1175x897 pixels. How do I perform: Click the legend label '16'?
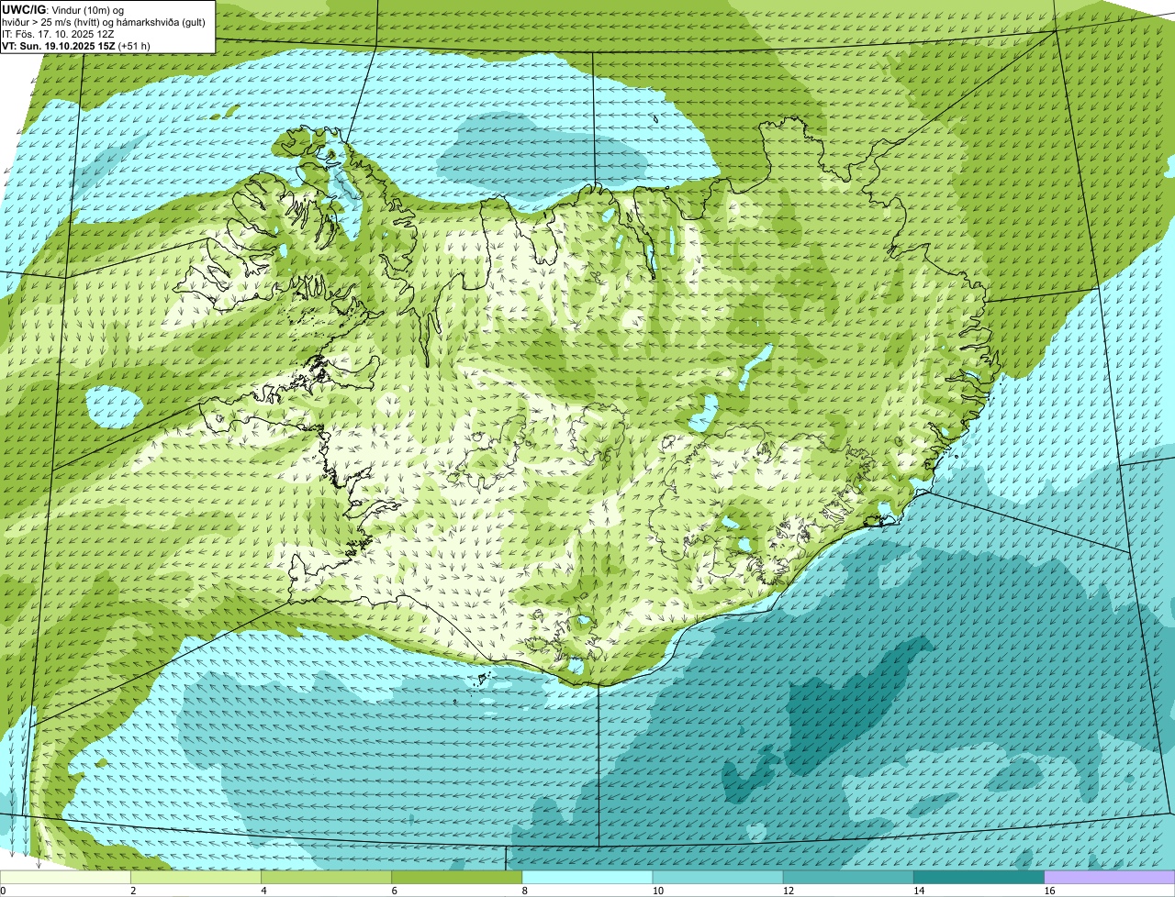click(1049, 891)
